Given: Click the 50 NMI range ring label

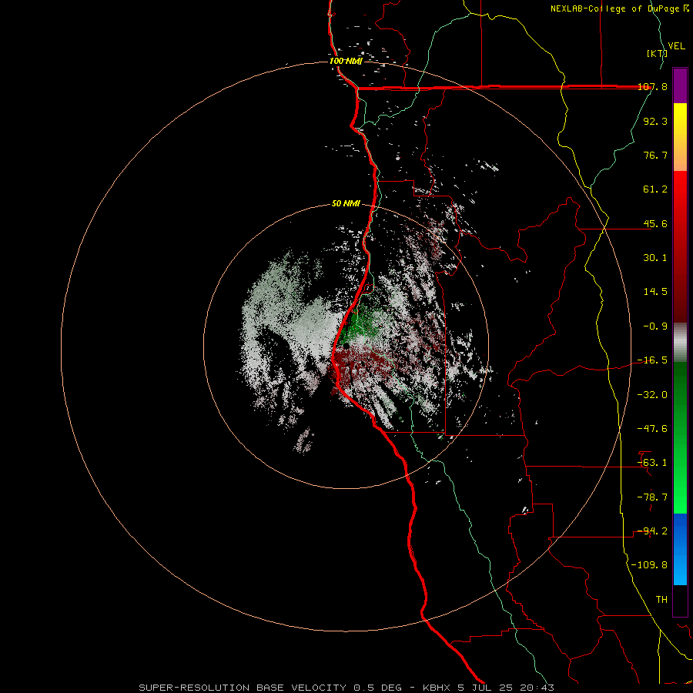Looking at the screenshot, I should click(346, 203).
